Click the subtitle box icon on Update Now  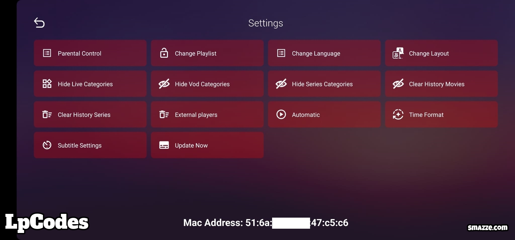pyautogui.click(x=164, y=145)
